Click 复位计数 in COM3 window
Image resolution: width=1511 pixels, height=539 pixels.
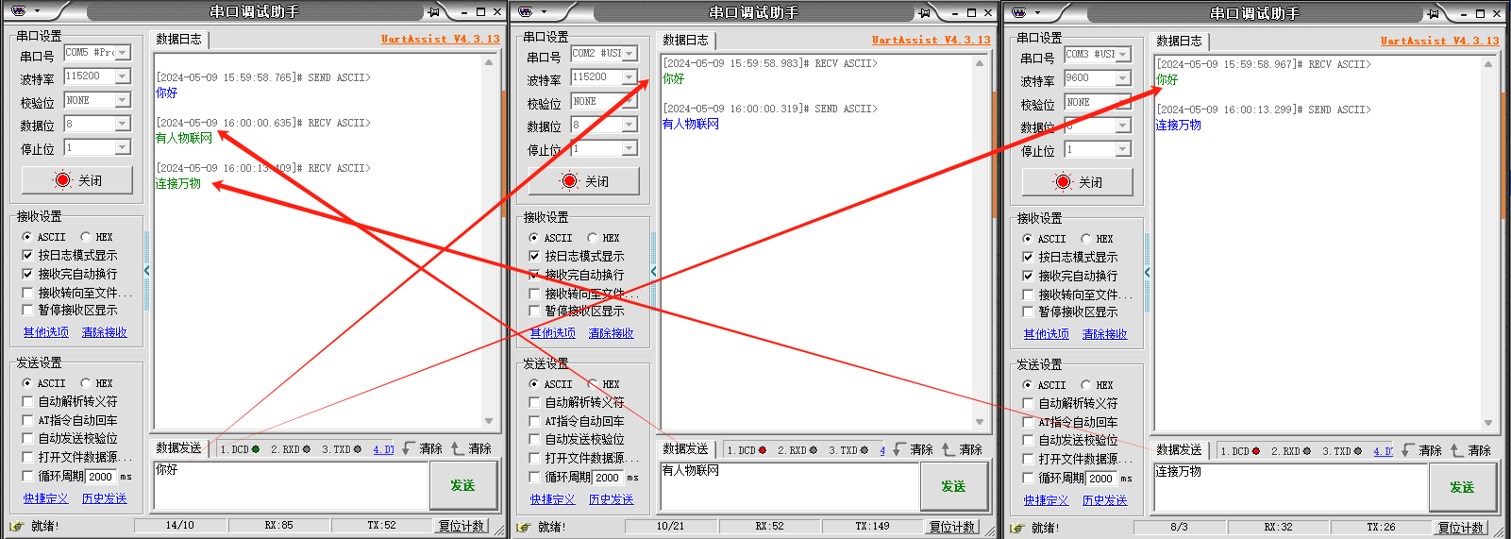1462,528
